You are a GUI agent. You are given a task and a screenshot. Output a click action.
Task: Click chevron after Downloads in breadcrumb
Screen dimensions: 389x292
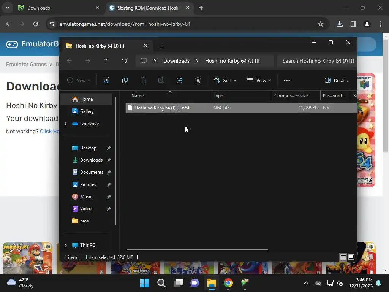(197, 61)
